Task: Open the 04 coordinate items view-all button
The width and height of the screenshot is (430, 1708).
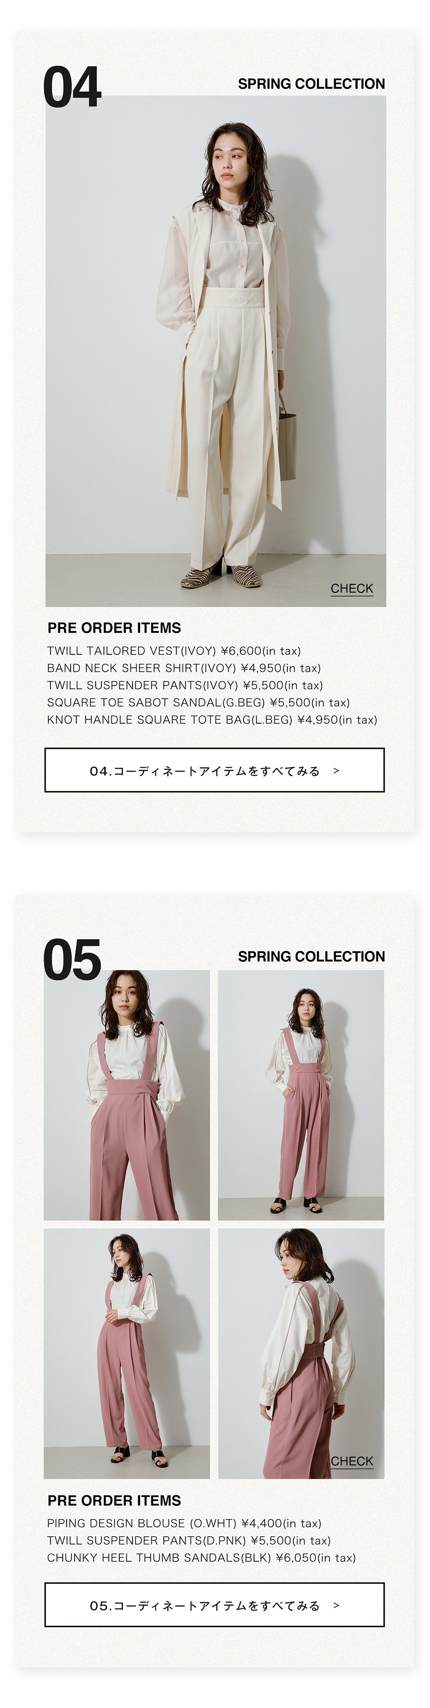Action: [x=214, y=770]
